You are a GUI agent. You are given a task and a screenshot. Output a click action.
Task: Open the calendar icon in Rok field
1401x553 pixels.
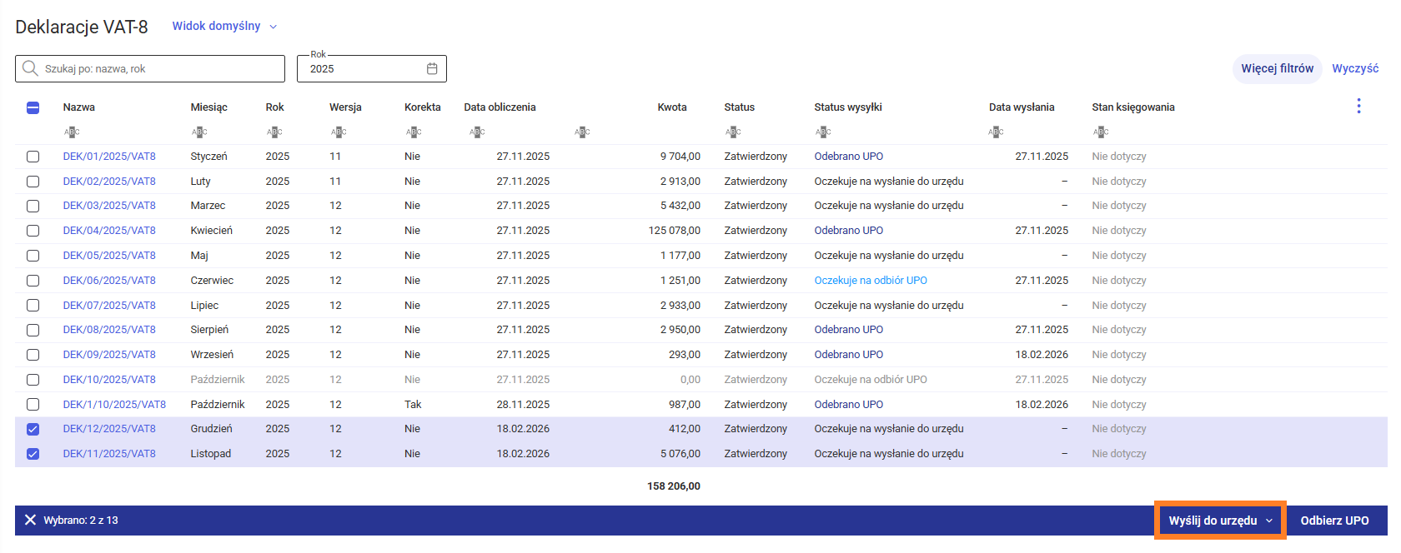[x=432, y=69]
